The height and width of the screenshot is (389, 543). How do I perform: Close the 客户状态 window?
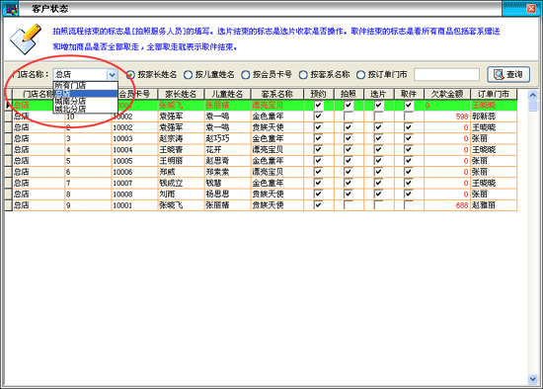531,9
